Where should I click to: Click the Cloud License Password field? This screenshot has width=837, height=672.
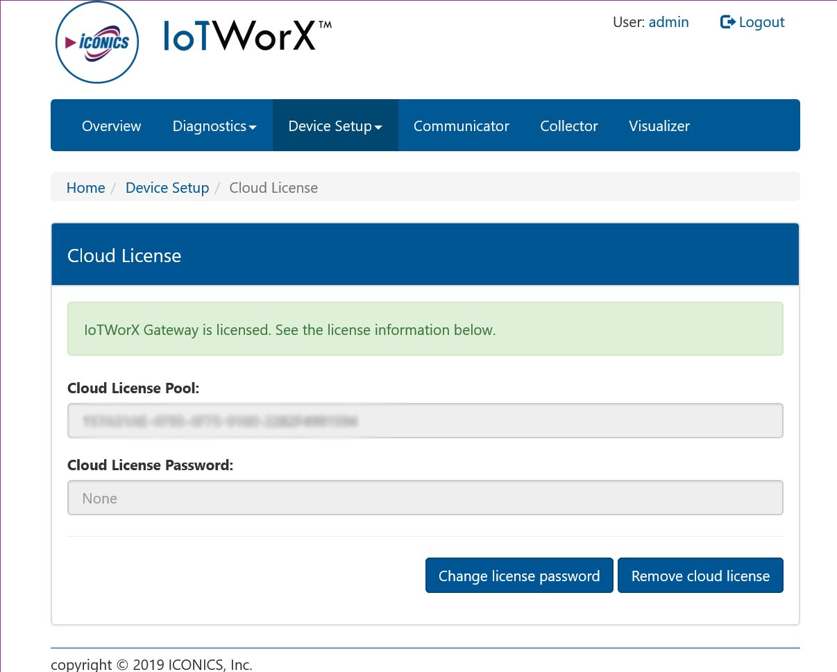(x=425, y=498)
